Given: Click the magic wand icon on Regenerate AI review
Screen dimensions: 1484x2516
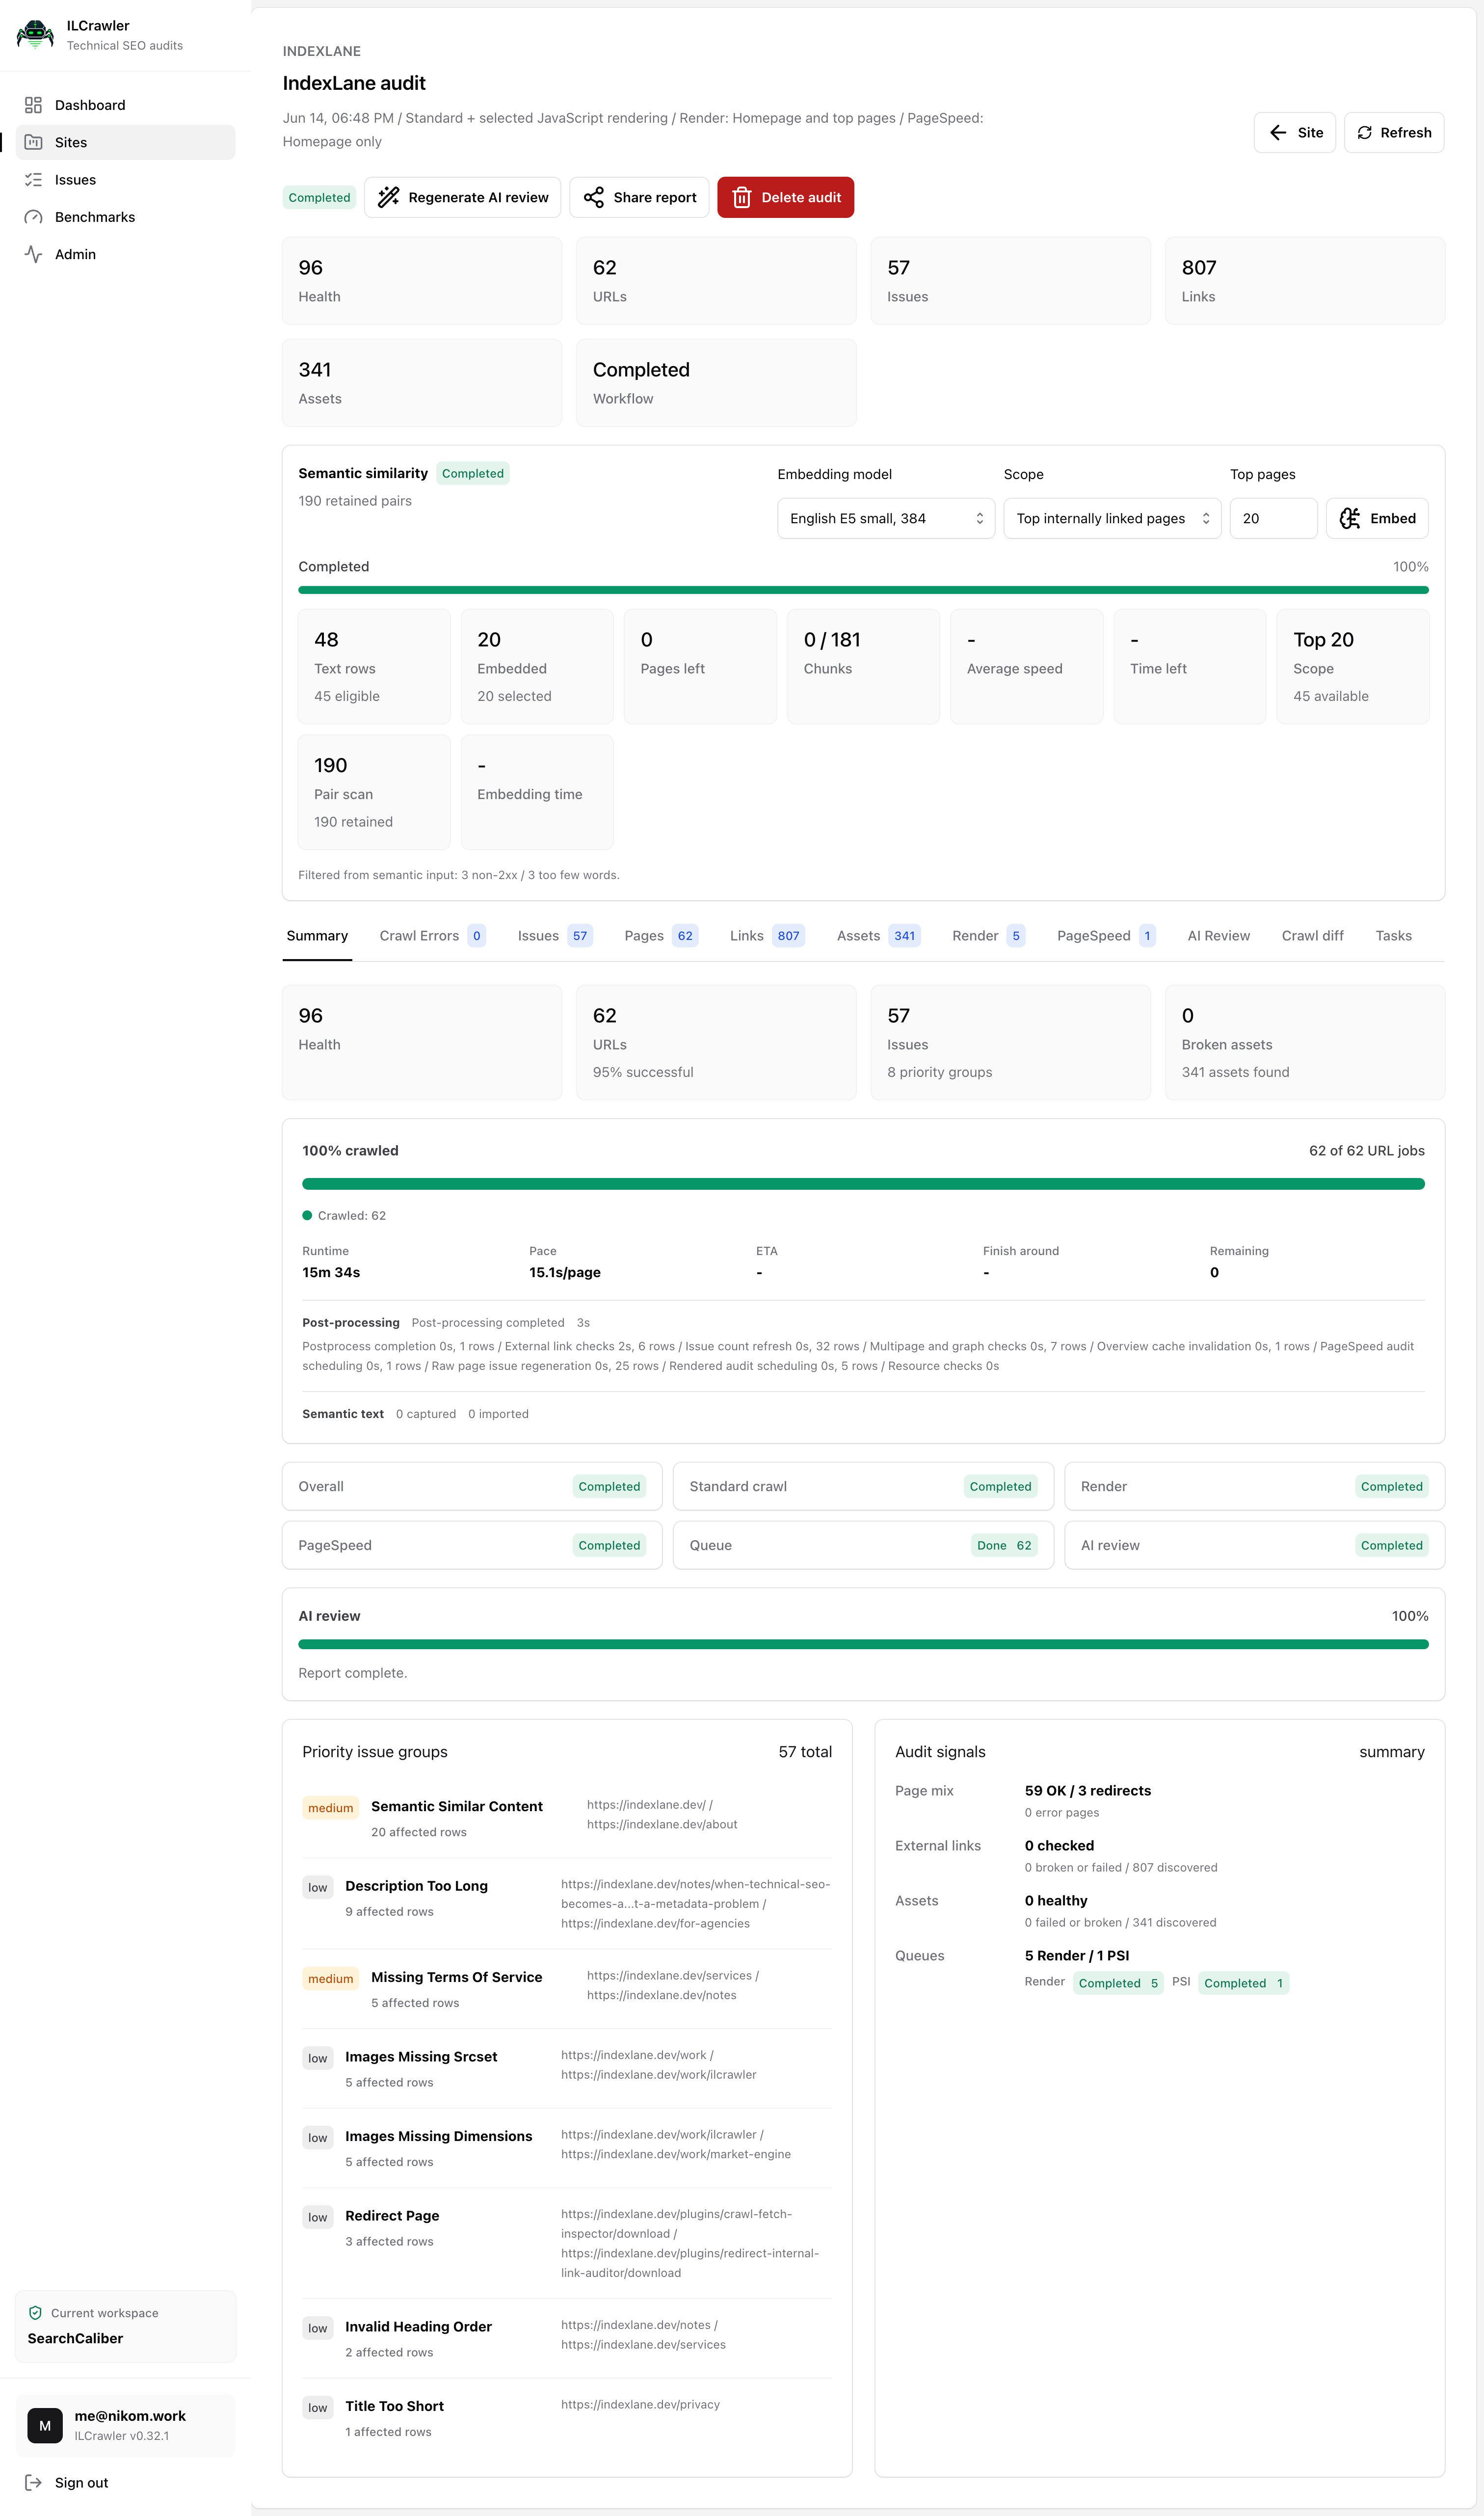Looking at the screenshot, I should click(388, 198).
